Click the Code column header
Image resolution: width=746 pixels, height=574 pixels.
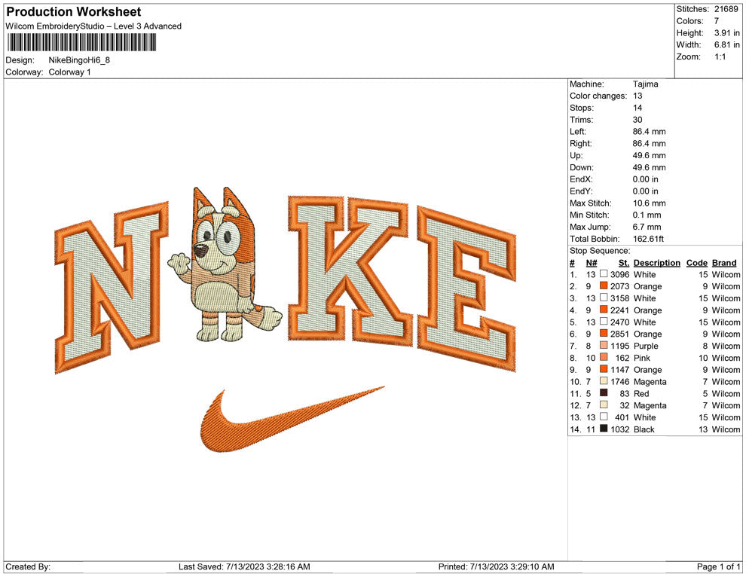pos(696,263)
